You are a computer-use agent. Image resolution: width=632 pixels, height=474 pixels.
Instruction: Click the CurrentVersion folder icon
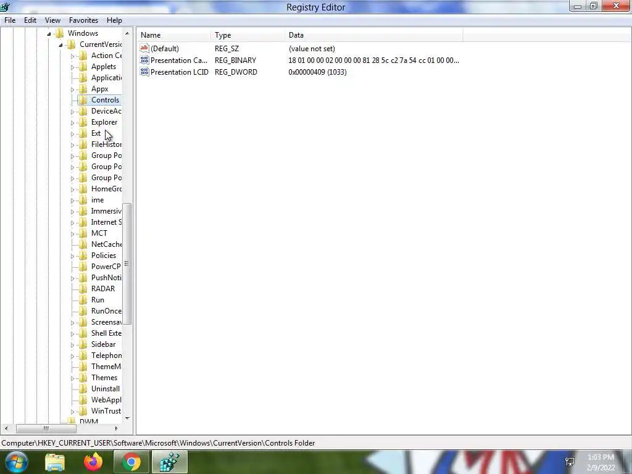pos(72,44)
